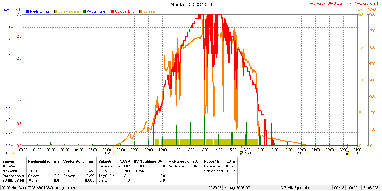Click the MinWert row header
The height and width of the screenshot is (191, 382).
(10, 166)
